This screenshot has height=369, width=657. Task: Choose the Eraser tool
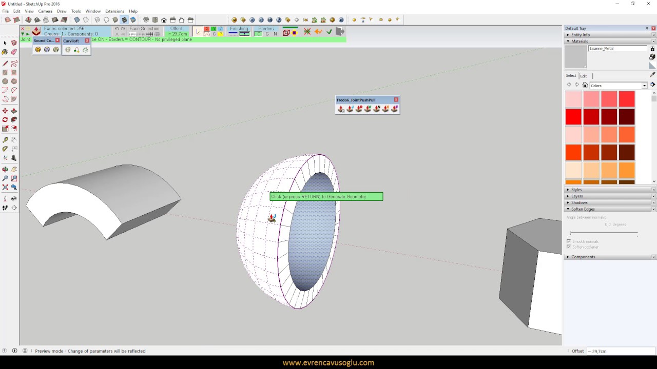(14, 52)
